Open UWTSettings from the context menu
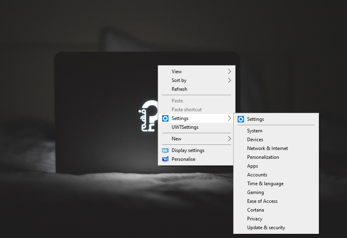This screenshot has width=347, height=238. click(196, 127)
